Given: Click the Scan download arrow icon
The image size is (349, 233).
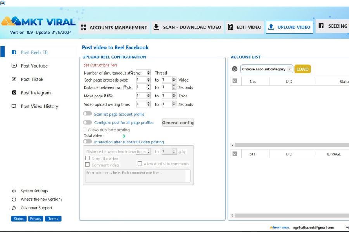Looking at the screenshot, I should click(157, 27).
